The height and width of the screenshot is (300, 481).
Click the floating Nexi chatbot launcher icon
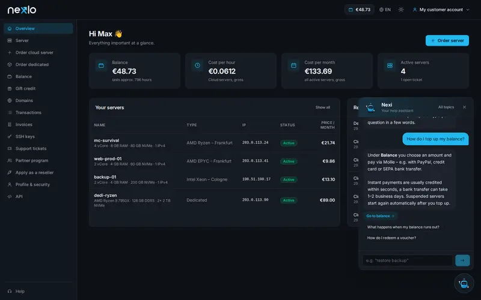[x=464, y=283]
